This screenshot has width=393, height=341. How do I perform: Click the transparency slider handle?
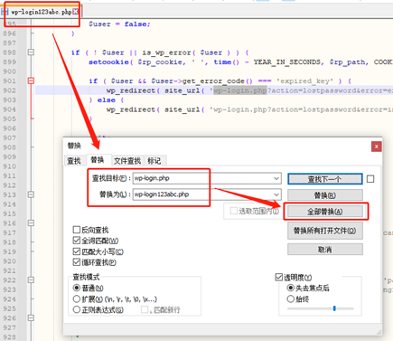pyautogui.click(x=334, y=308)
